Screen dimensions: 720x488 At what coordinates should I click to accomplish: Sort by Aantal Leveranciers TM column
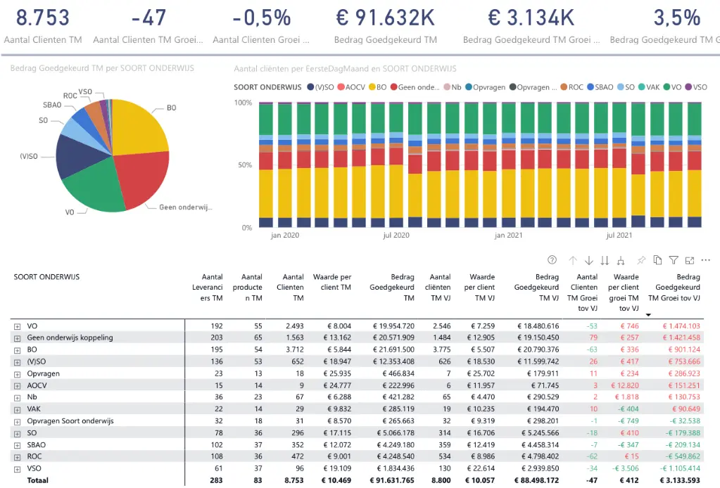[x=207, y=288]
